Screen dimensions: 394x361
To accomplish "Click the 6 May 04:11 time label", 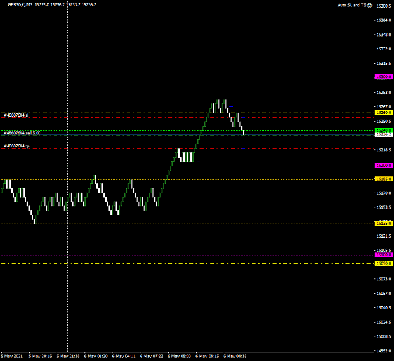I will (124, 356).
